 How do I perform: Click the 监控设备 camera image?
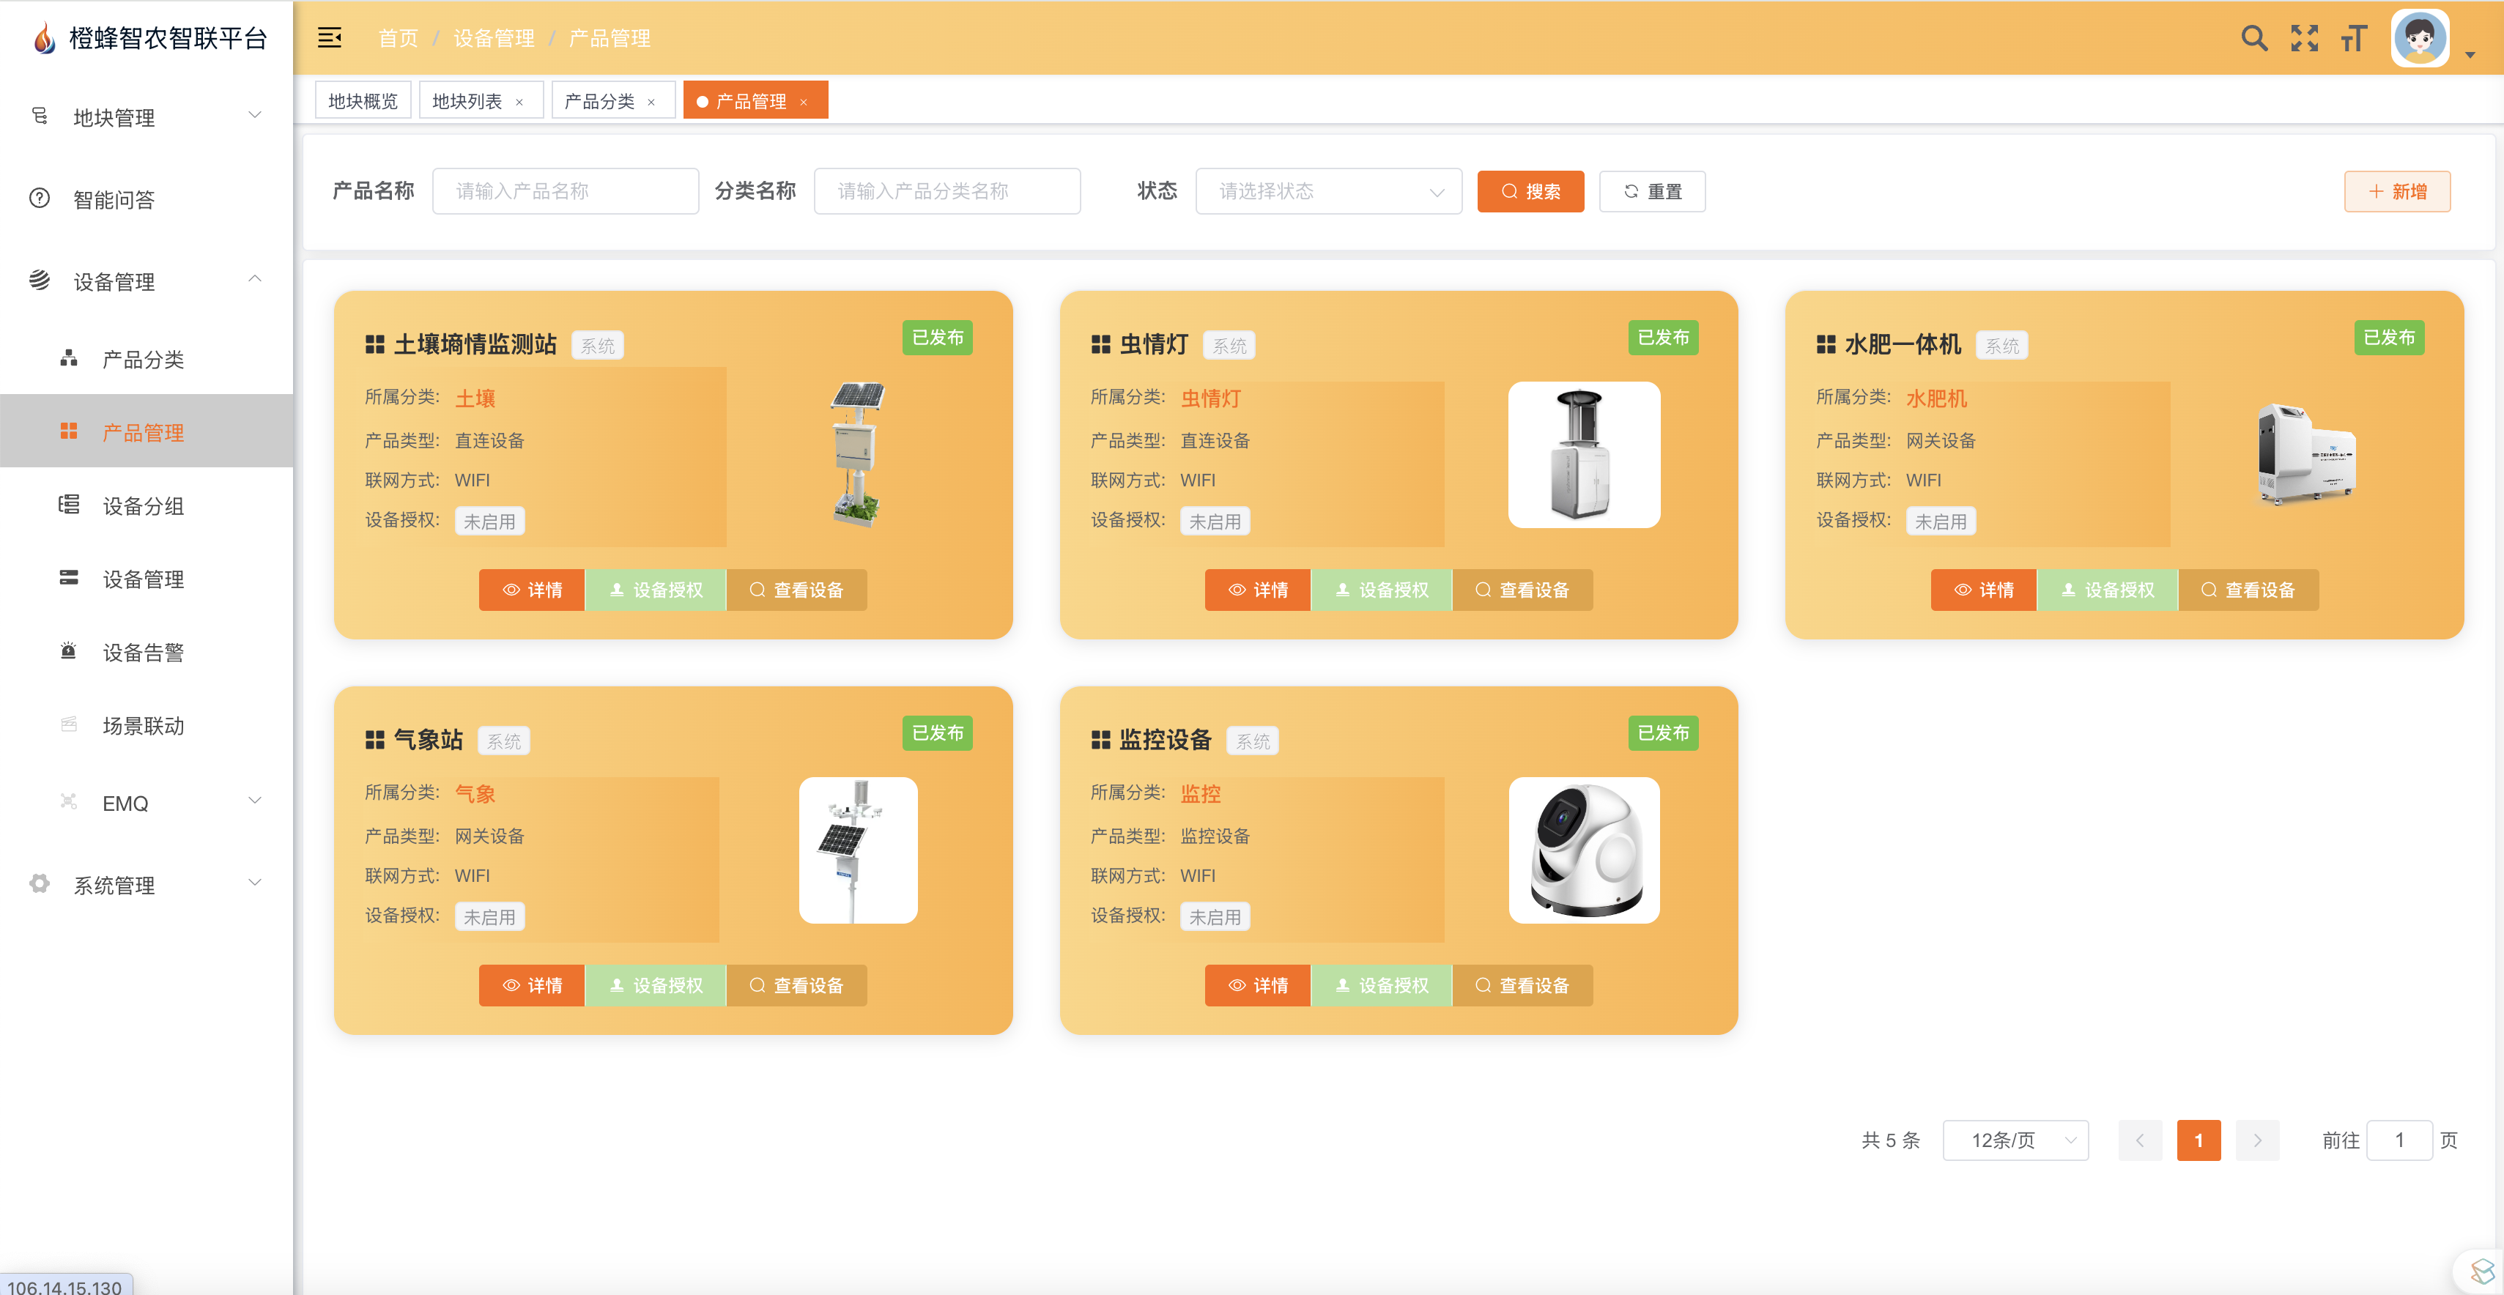tap(1585, 850)
